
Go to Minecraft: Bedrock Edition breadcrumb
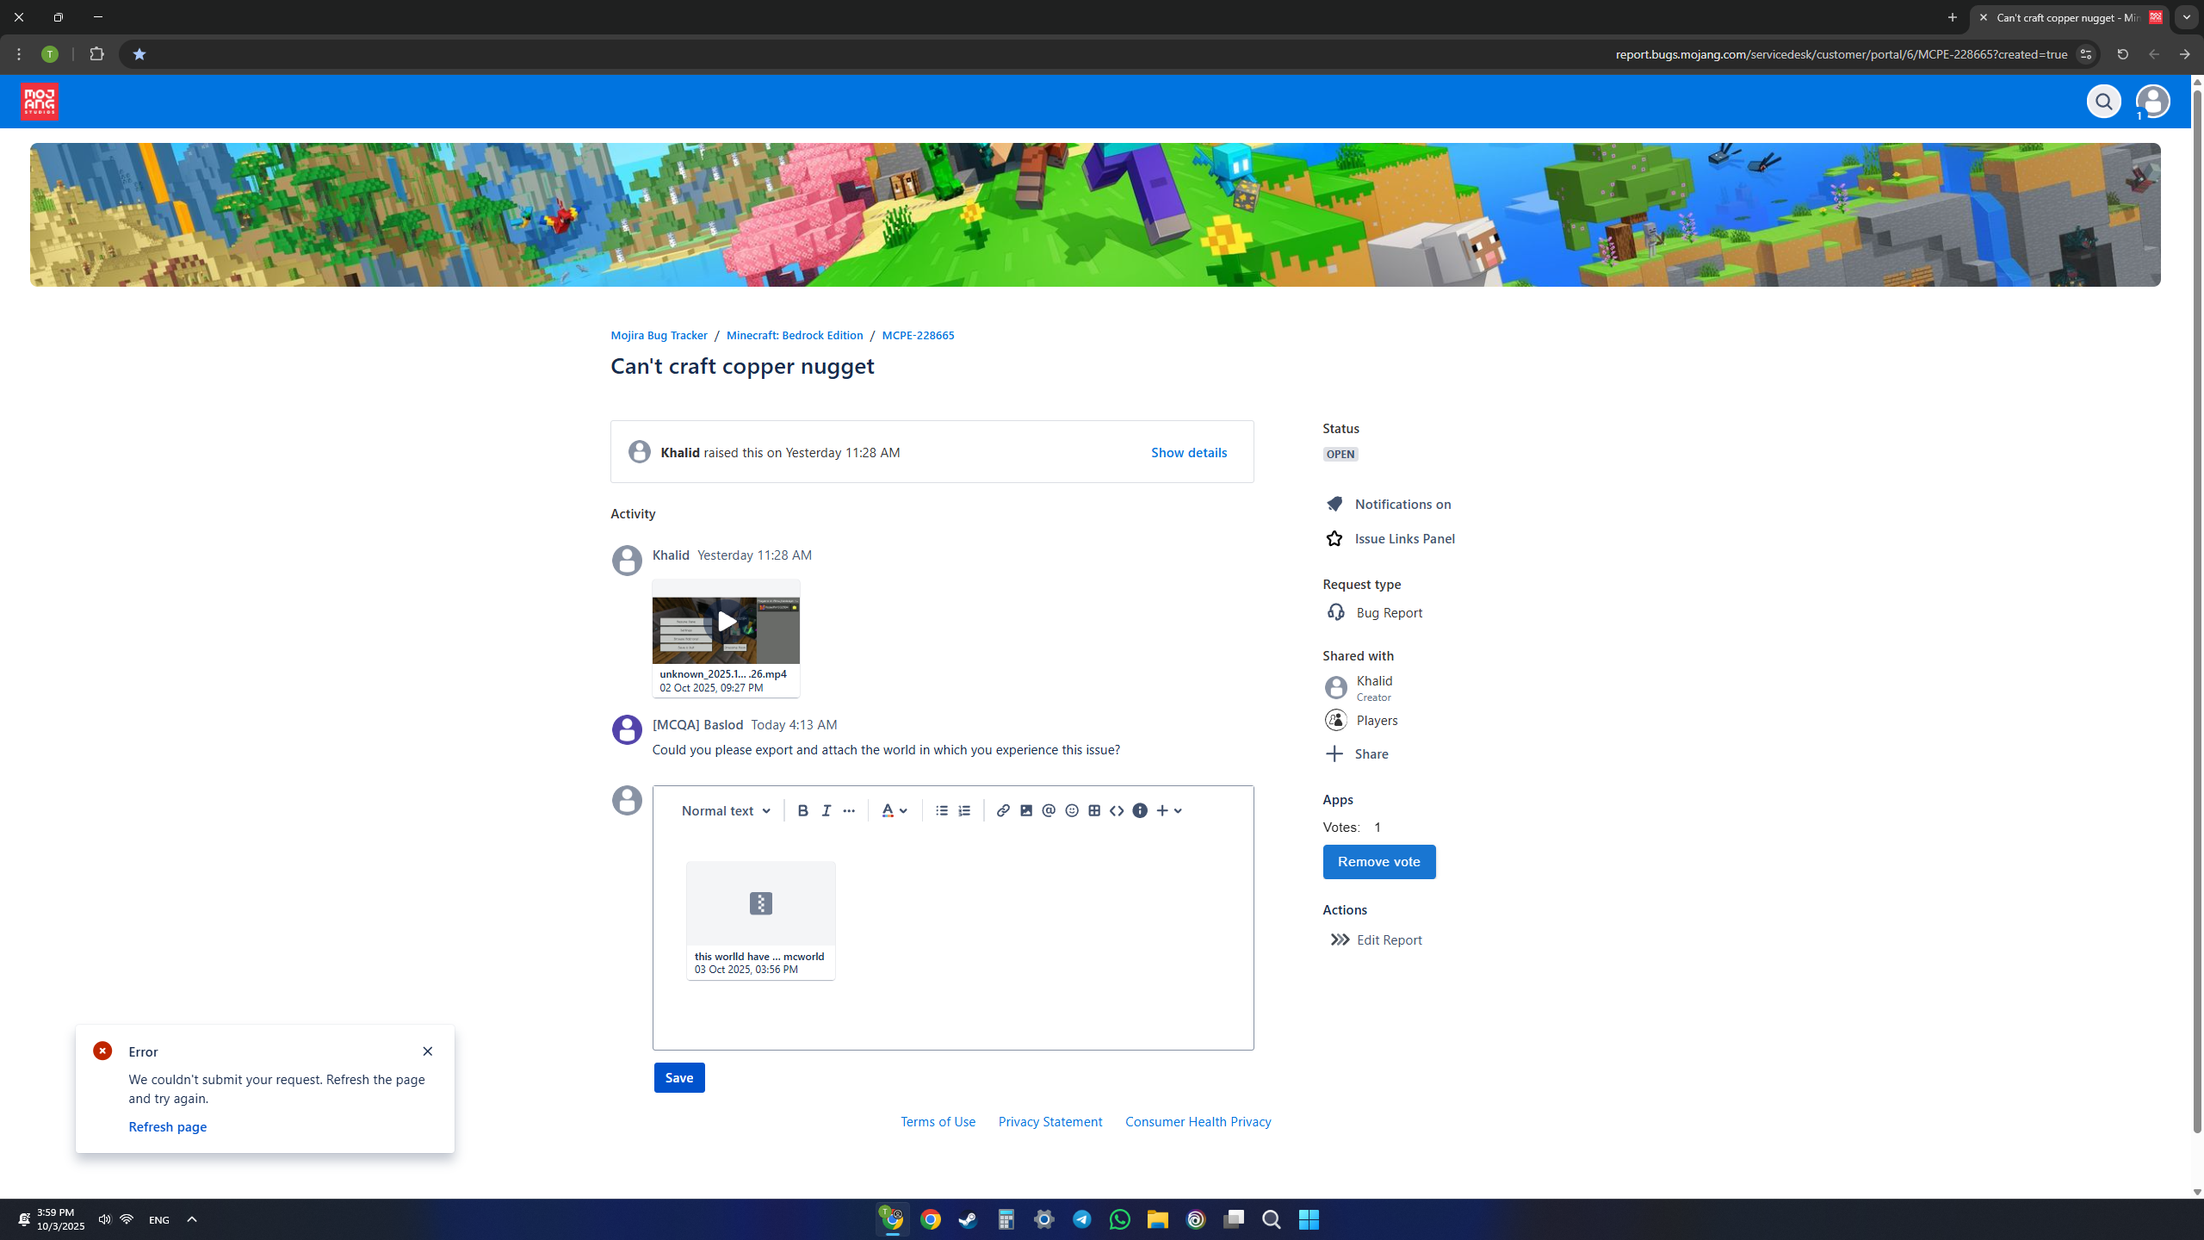click(x=794, y=335)
